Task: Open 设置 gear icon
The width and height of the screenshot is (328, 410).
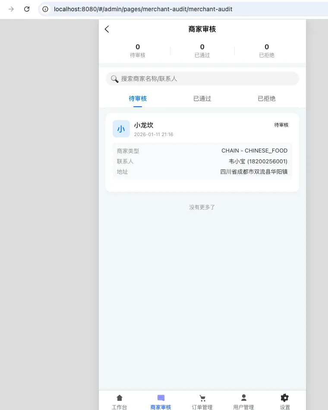Action: click(284, 398)
